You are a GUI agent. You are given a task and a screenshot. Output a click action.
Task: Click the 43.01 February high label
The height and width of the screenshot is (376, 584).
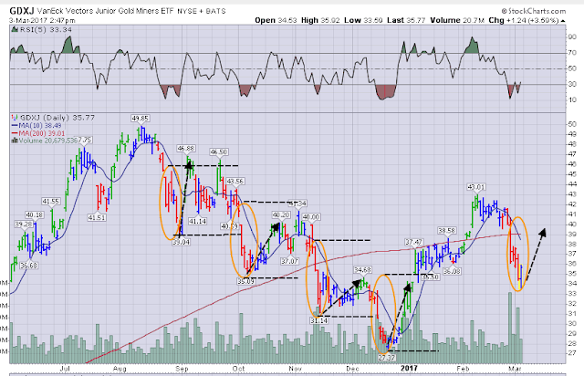coord(476,186)
